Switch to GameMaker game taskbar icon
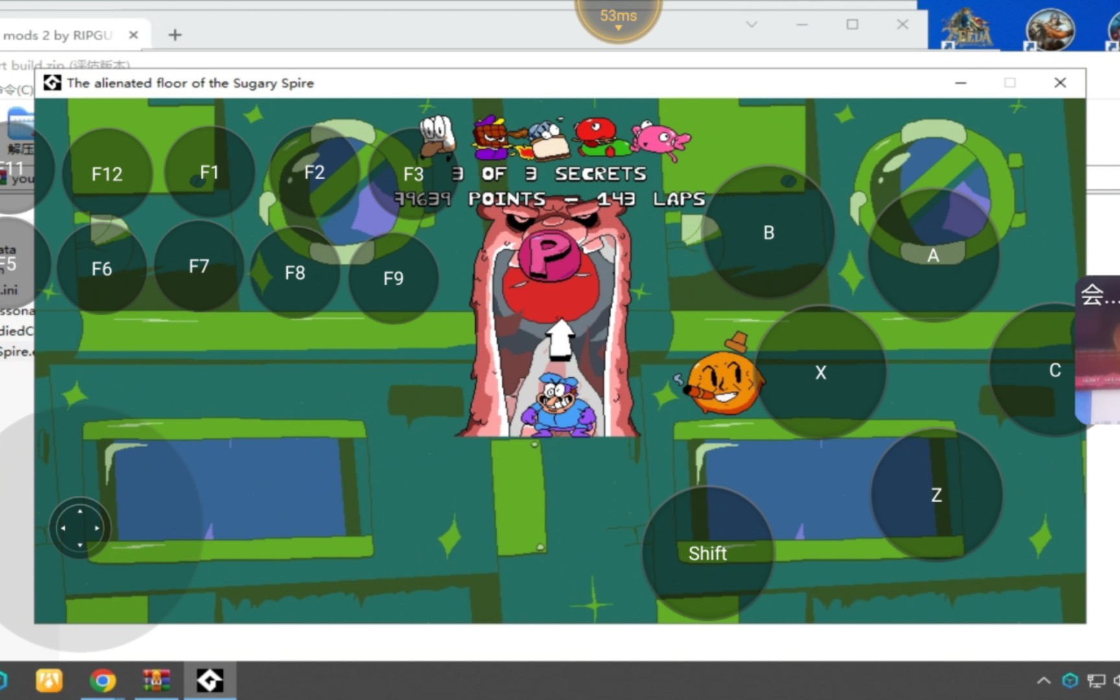1120x700 pixels. coord(210,681)
